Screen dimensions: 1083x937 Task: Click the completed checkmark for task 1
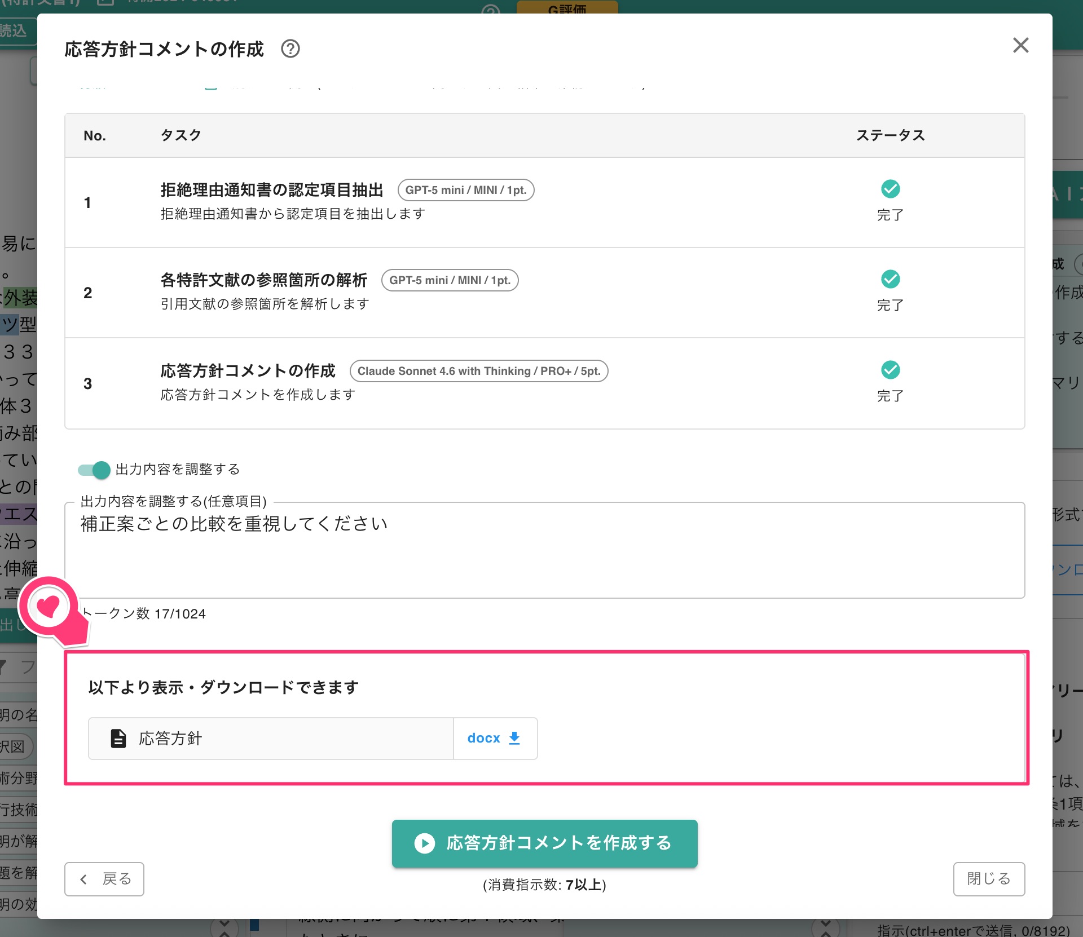point(890,189)
